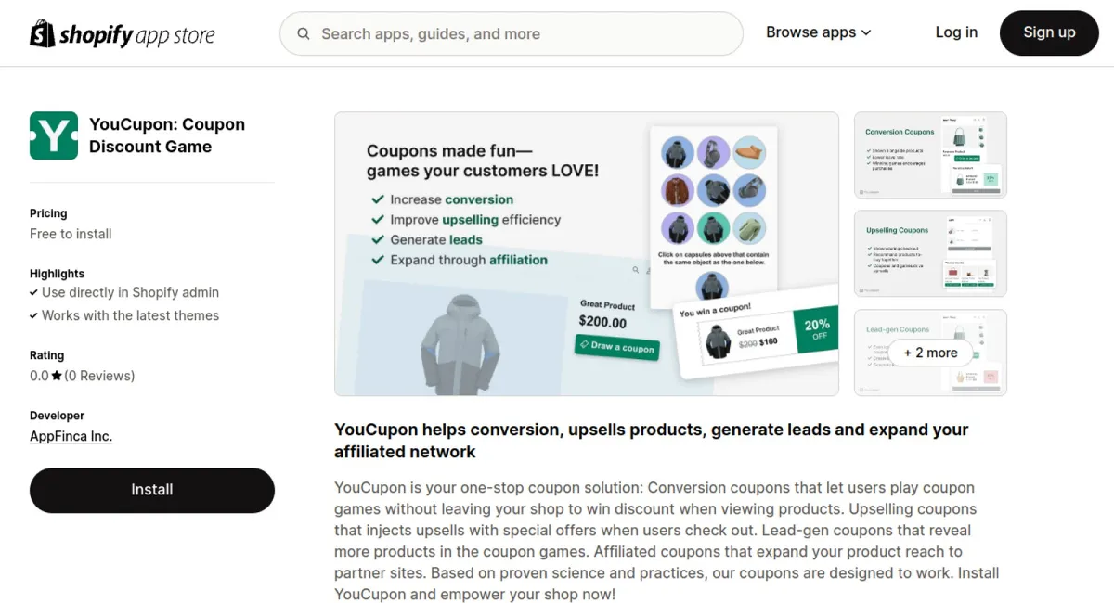Click the + 2 more images button

point(930,353)
